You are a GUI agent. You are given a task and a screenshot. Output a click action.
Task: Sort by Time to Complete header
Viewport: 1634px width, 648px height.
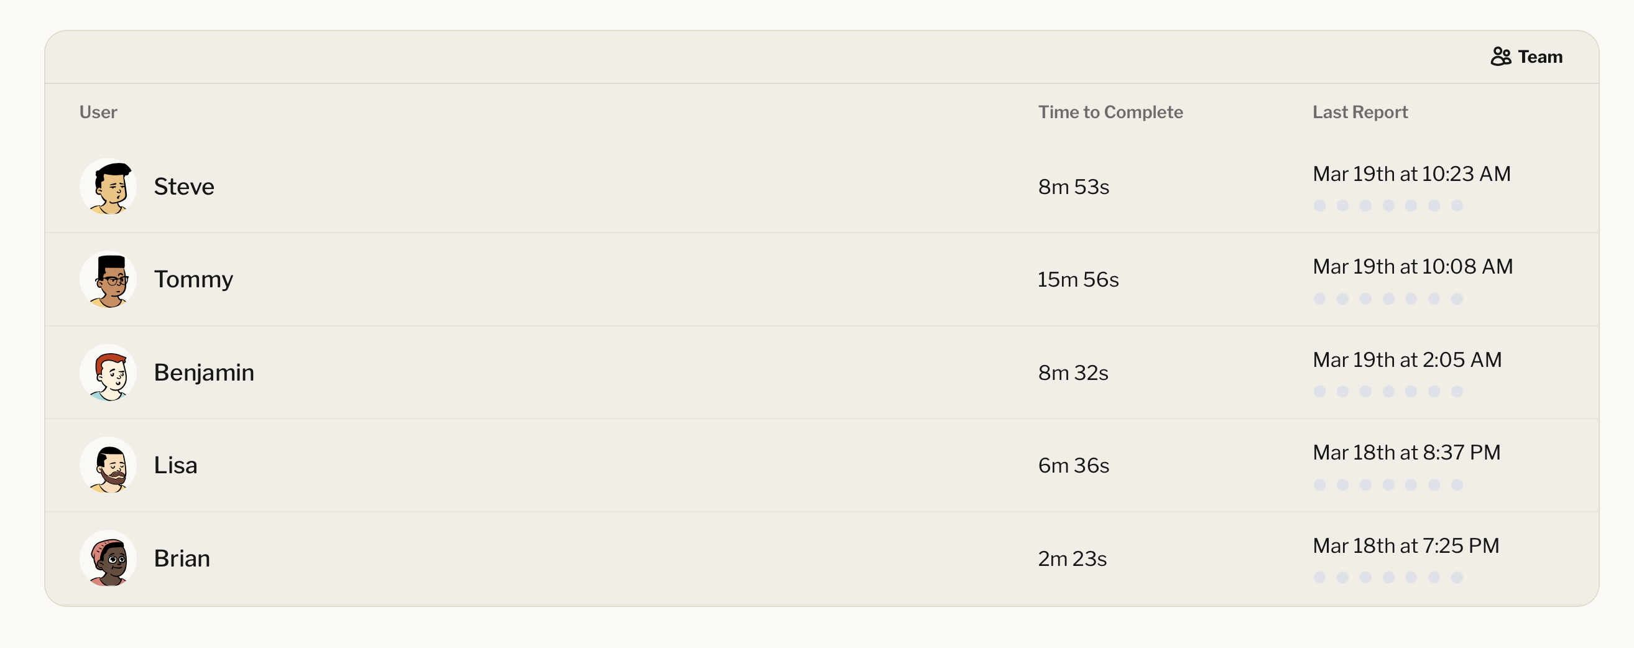pyautogui.click(x=1110, y=113)
